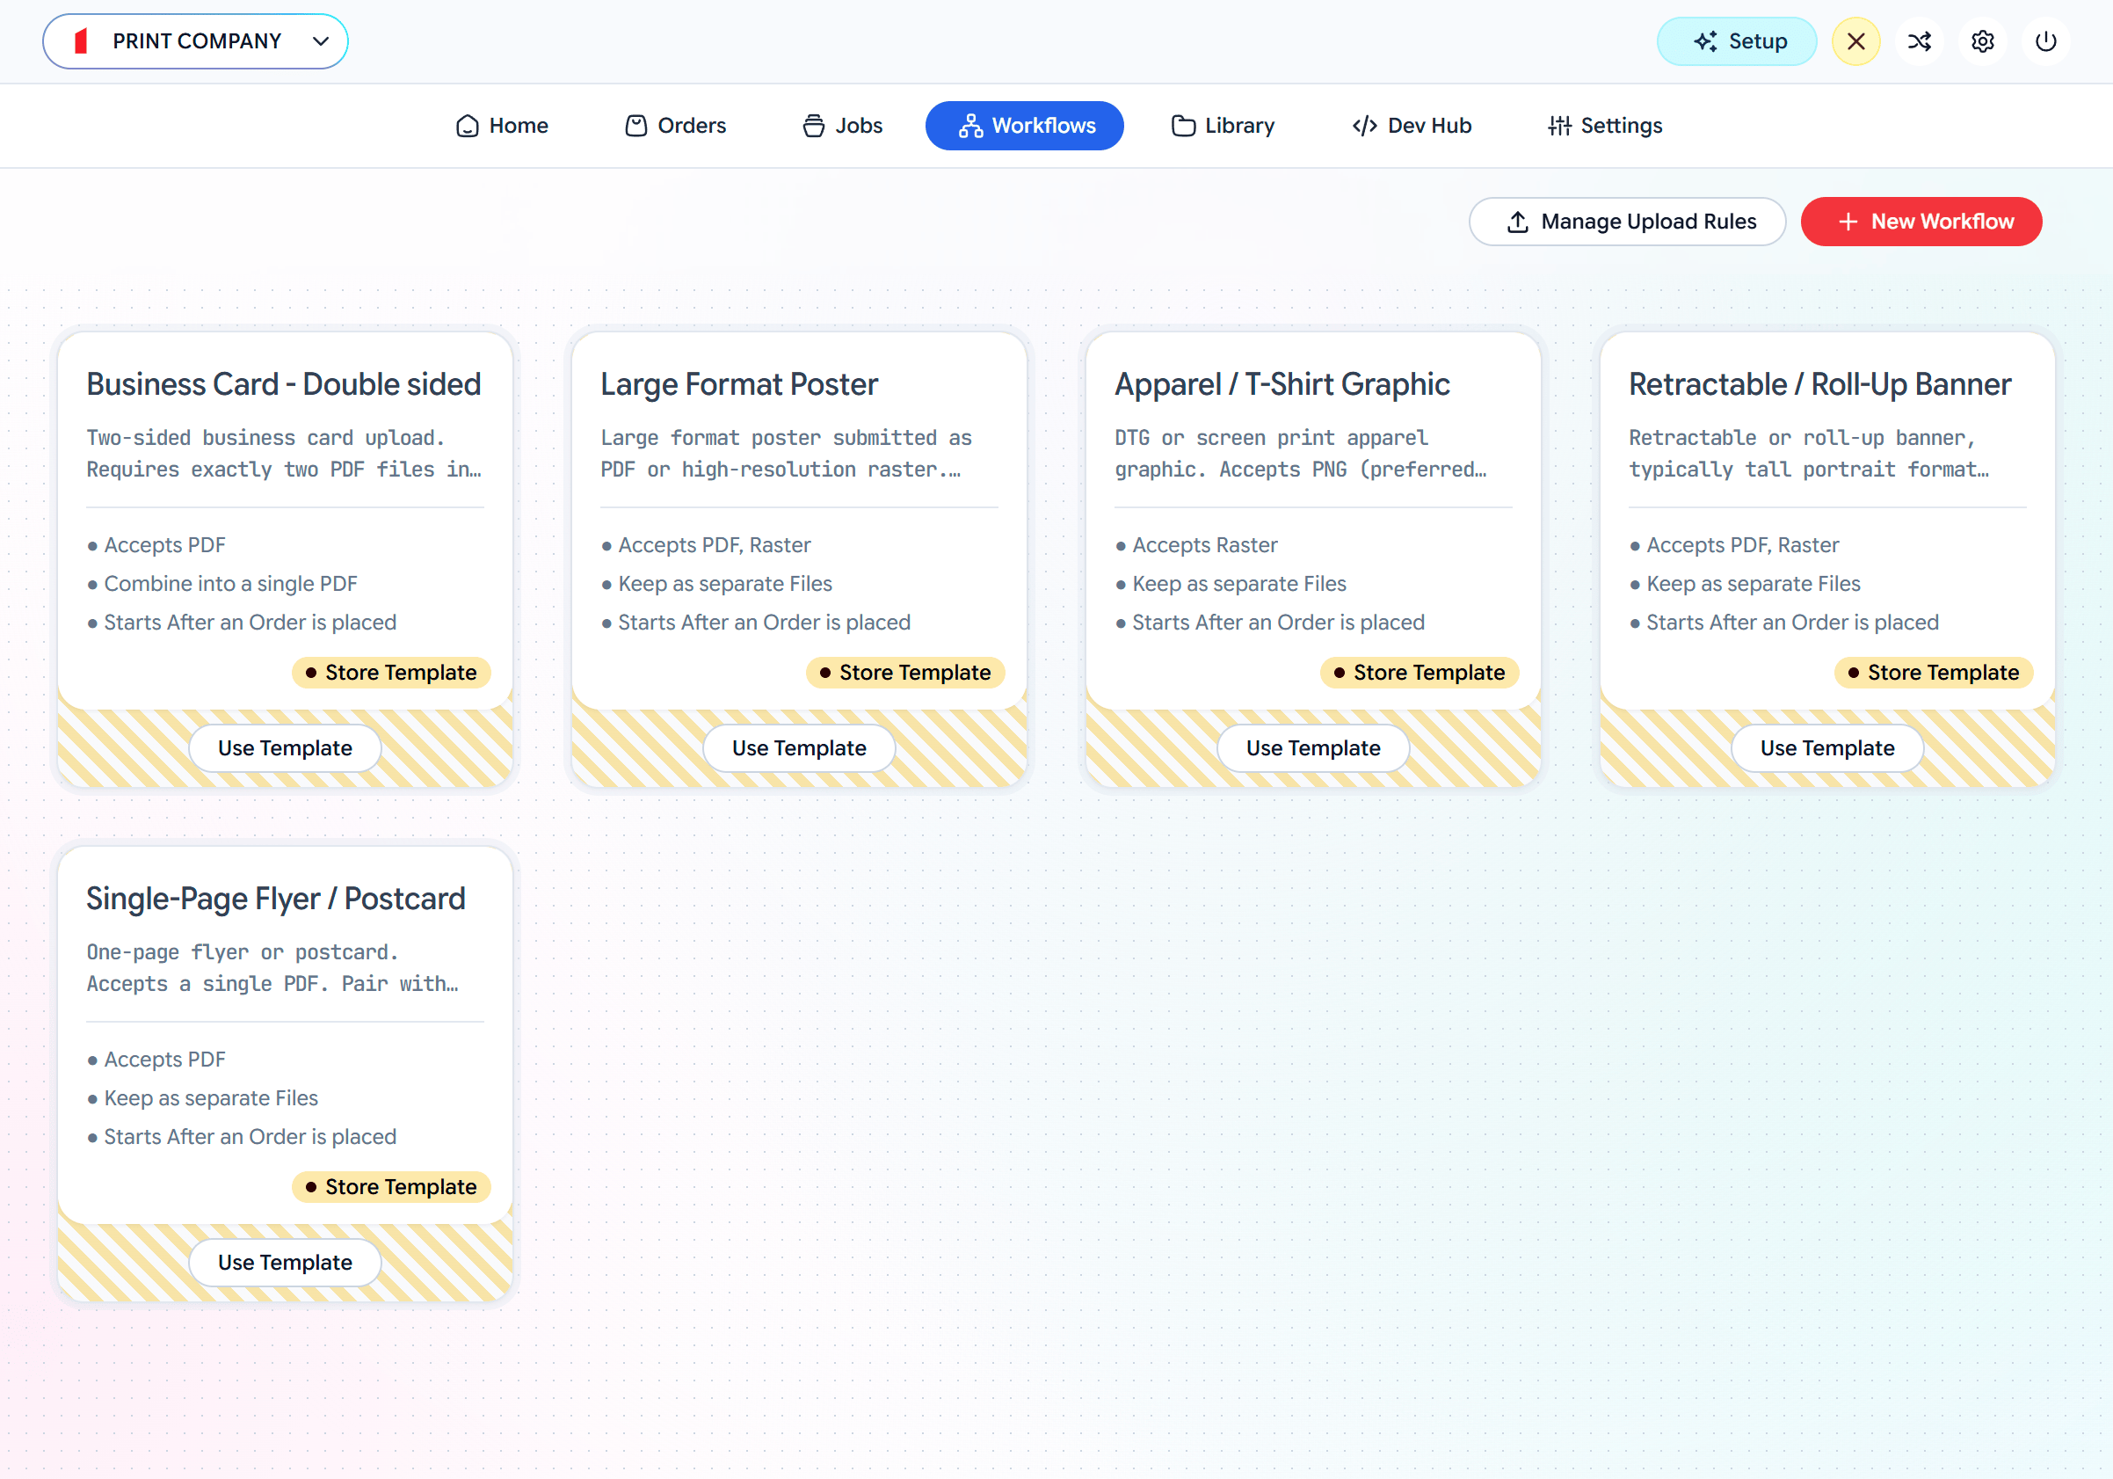The width and height of the screenshot is (2113, 1479).
Task: Click Store Template badge on Flyer / Postcard card
Action: click(x=391, y=1187)
